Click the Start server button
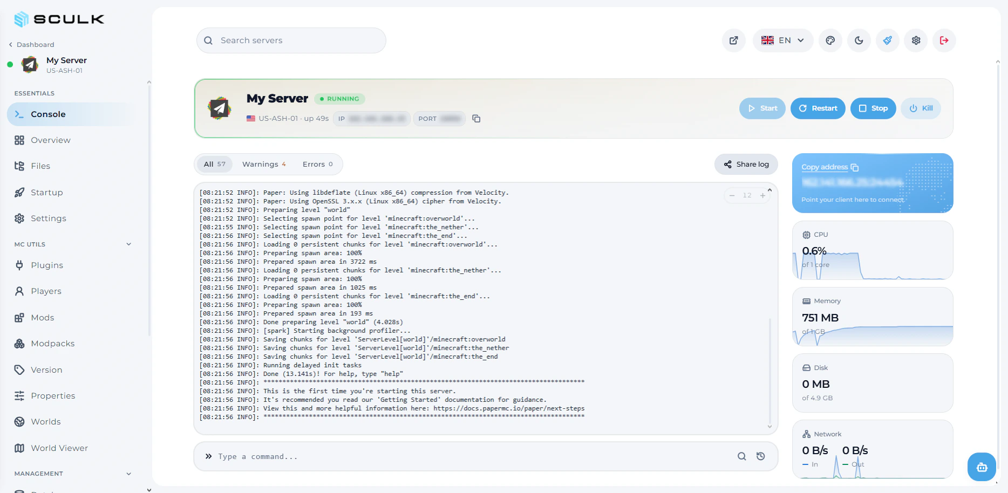This screenshot has width=1008, height=493. pos(762,108)
